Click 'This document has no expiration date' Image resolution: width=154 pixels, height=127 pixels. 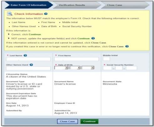(x=22, y=97)
